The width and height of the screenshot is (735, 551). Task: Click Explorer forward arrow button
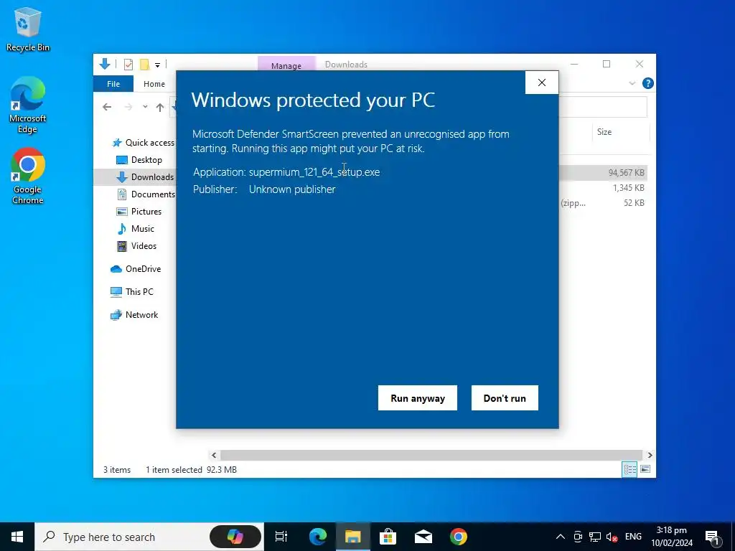pyautogui.click(x=128, y=108)
